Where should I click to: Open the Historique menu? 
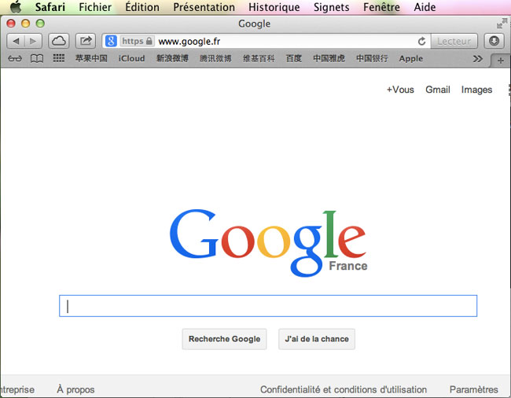(x=274, y=7)
